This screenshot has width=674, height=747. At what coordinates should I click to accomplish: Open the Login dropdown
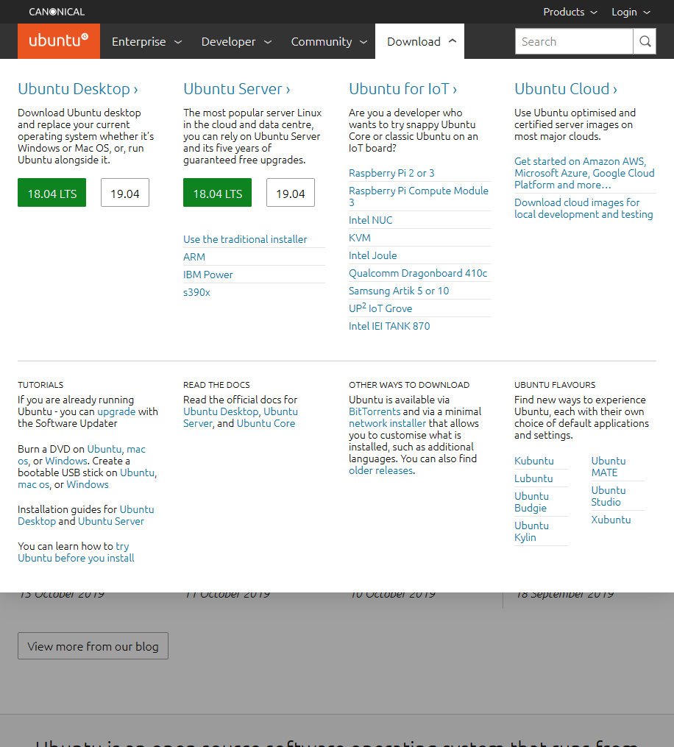tap(631, 12)
